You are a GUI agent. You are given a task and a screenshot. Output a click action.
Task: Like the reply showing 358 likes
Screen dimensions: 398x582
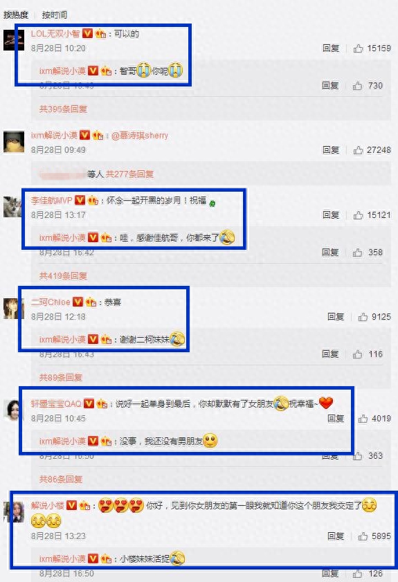click(358, 253)
